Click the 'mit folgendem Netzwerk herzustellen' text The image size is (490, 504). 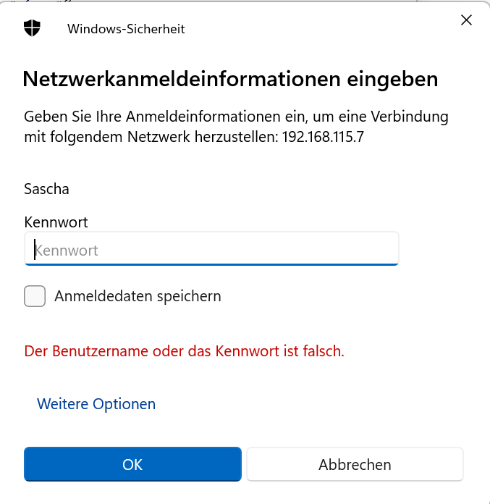[x=148, y=137]
